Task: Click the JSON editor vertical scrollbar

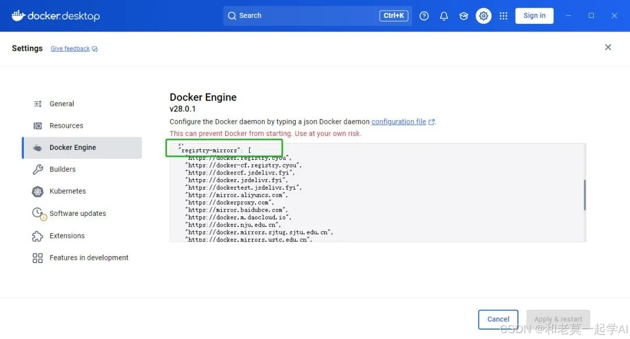Action: [x=584, y=195]
